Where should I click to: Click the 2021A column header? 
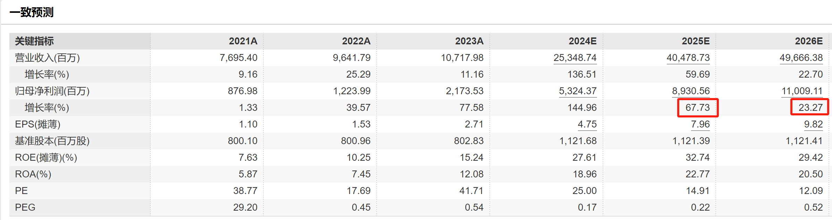click(243, 41)
